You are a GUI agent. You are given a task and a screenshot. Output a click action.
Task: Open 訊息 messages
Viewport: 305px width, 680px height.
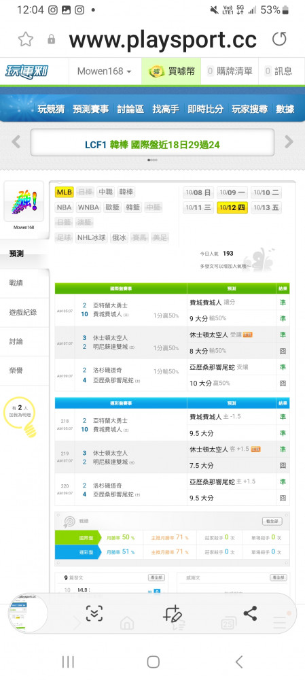[x=279, y=71]
